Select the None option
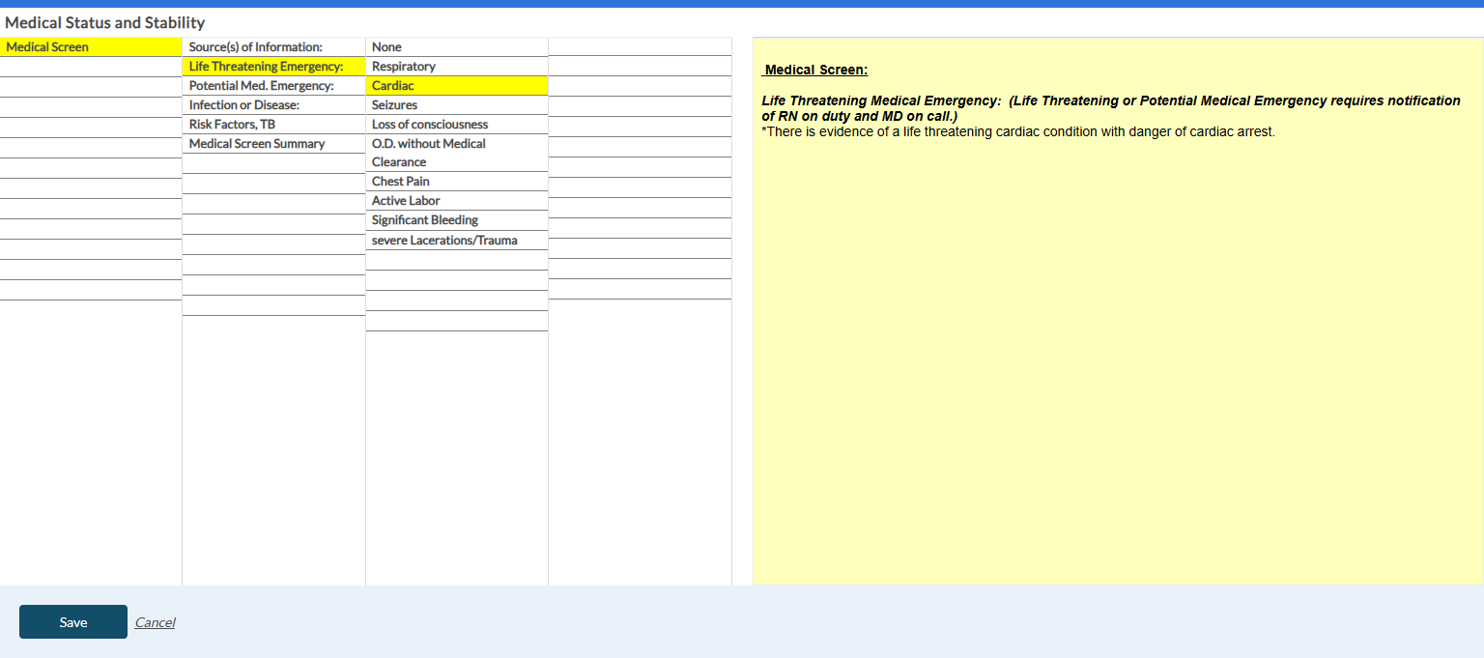The width and height of the screenshot is (1484, 658). point(457,47)
